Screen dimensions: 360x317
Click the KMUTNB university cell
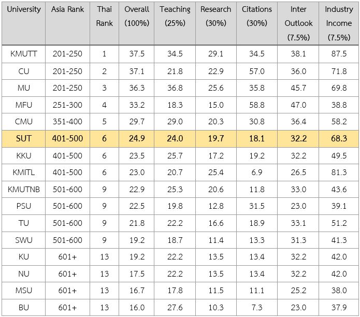pyautogui.click(x=24, y=190)
